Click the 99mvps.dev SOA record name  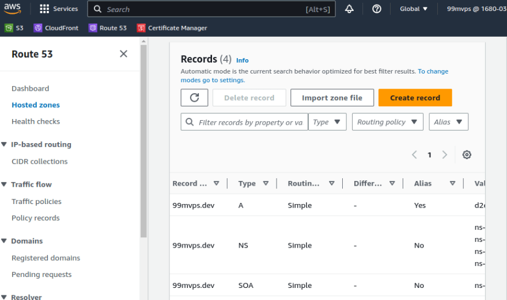click(194, 285)
